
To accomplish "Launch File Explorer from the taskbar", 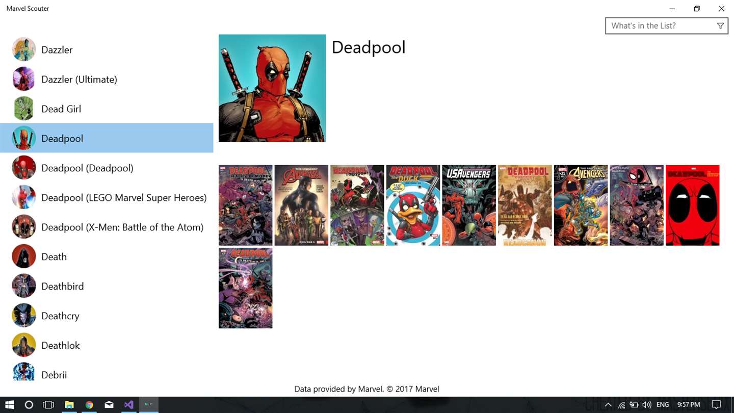I will click(69, 405).
